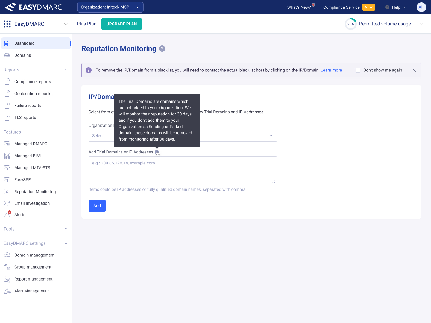Image resolution: width=431 pixels, height=323 pixels.
Task: Click the Compliance reports icon
Action: 7,82
